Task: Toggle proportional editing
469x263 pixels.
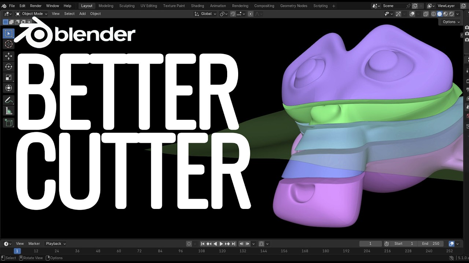Action: coord(251,14)
